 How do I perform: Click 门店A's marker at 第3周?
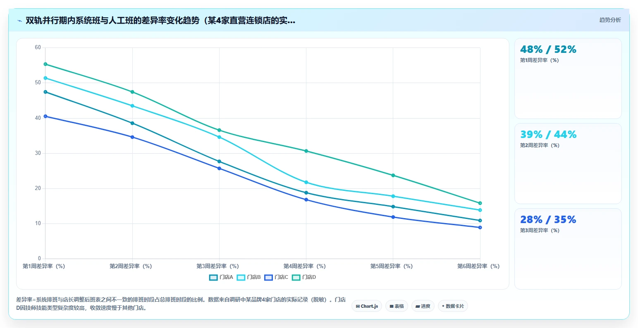219,162
